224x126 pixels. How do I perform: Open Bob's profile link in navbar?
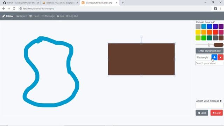point(61,16)
